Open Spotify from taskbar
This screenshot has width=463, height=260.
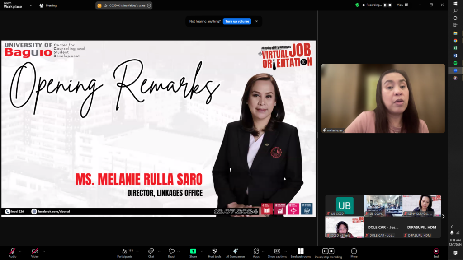[455, 63]
